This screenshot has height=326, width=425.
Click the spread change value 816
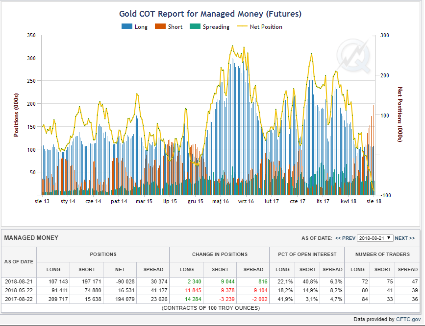click(263, 281)
